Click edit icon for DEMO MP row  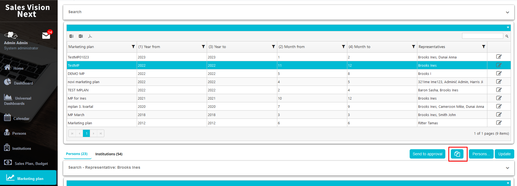499,73
